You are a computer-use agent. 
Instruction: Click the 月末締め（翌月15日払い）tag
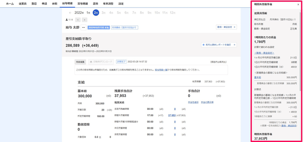coord(125,28)
